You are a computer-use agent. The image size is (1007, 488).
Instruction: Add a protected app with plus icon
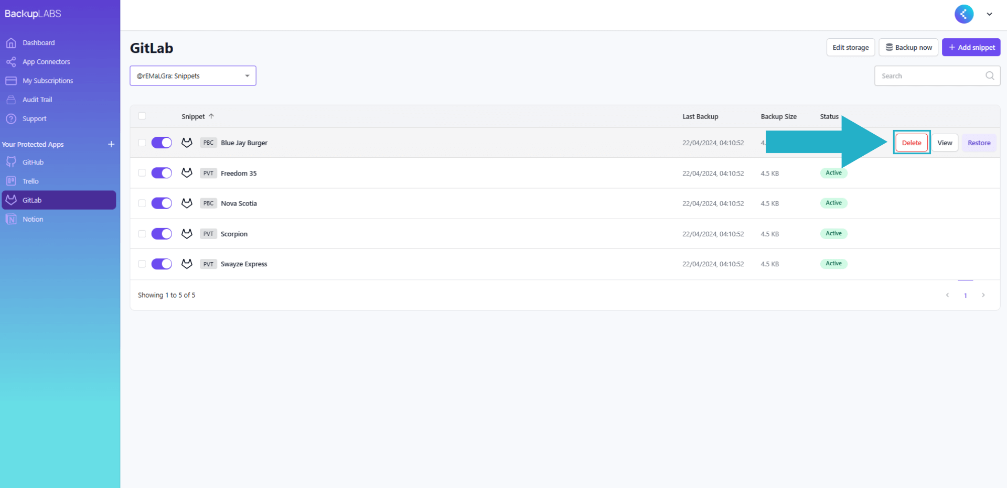[x=111, y=144]
